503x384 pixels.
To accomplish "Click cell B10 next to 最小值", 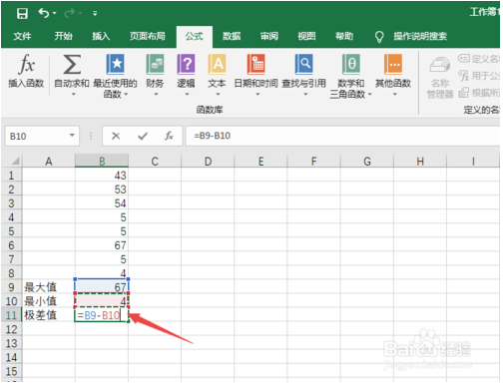I will [102, 300].
